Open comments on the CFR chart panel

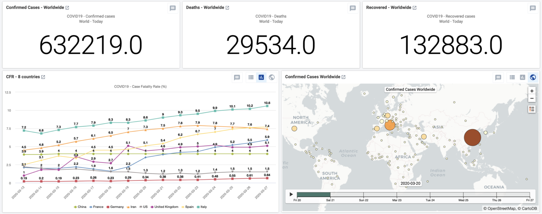click(237, 77)
